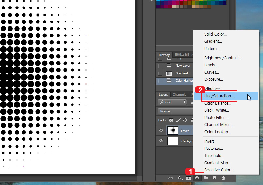Lock position with the move-arrows icon
263x185 pixels.
185,120
